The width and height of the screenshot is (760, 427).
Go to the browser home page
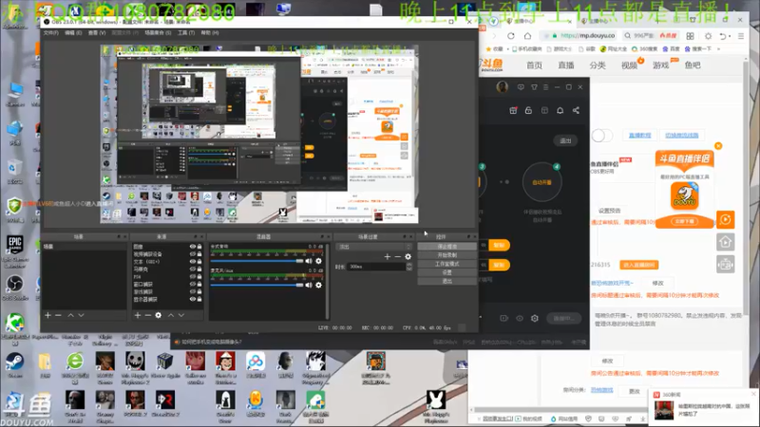[x=527, y=36]
